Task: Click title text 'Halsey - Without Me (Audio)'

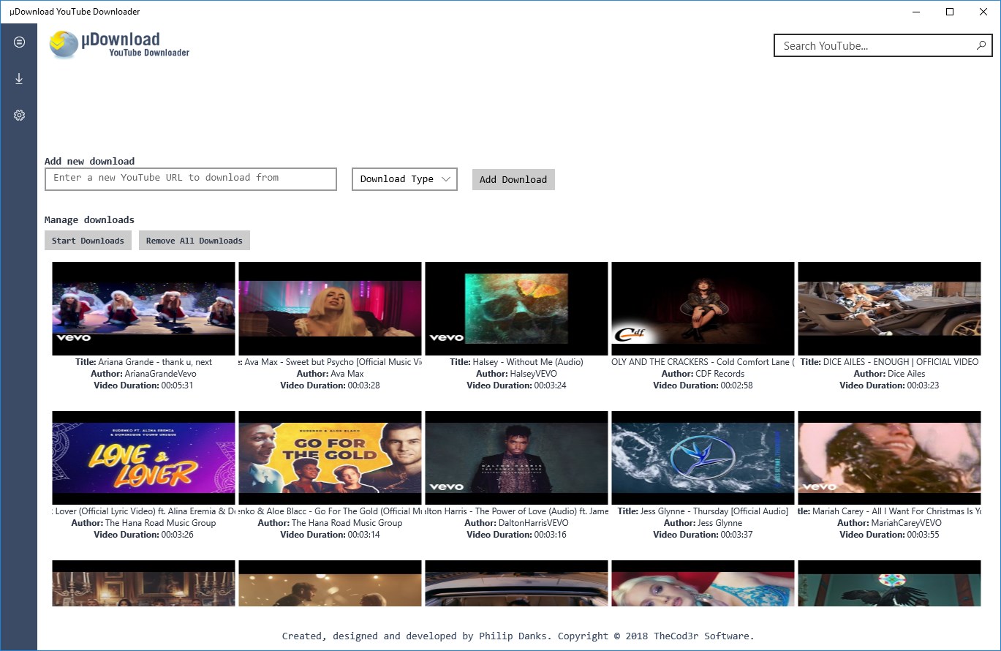Action: click(528, 362)
